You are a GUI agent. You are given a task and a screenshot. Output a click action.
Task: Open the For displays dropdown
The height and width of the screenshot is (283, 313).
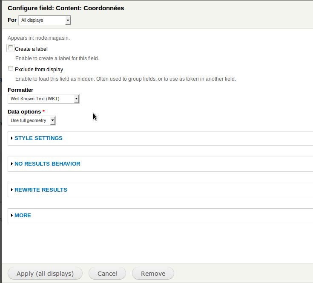click(45, 20)
